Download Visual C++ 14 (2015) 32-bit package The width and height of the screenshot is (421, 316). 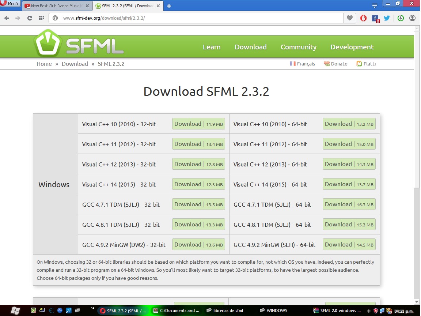[198, 184]
